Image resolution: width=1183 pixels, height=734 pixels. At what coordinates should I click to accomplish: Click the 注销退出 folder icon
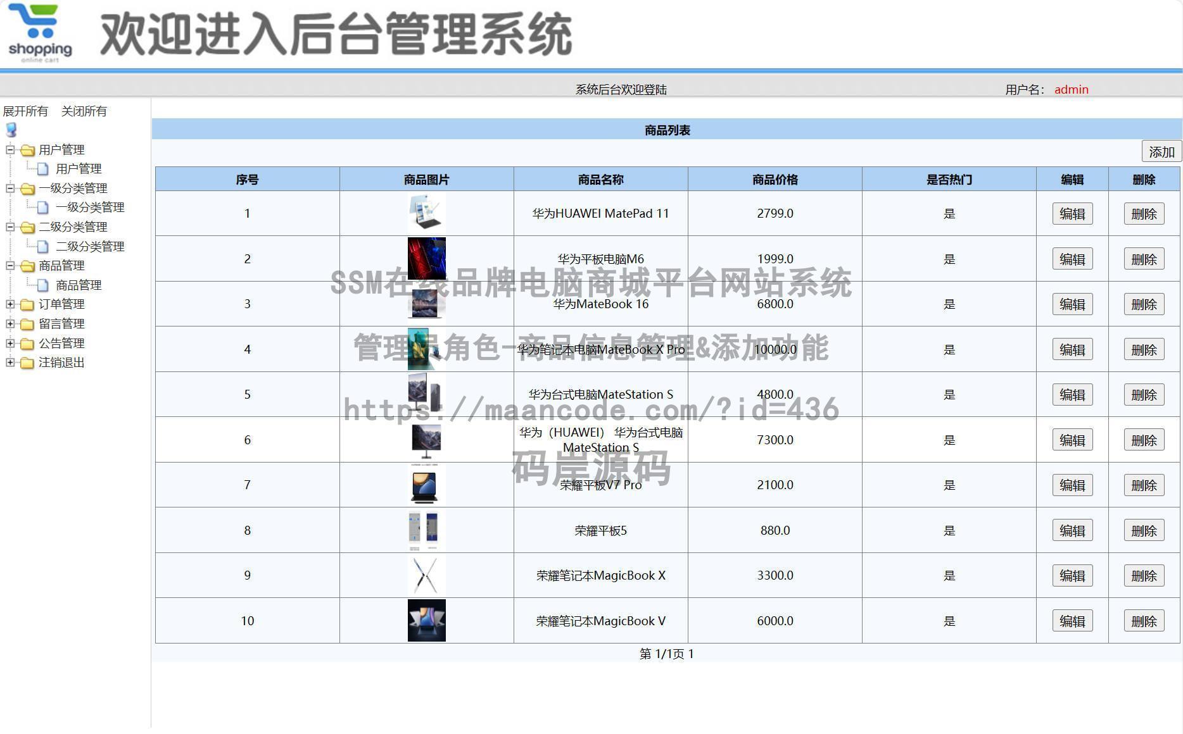pos(27,363)
